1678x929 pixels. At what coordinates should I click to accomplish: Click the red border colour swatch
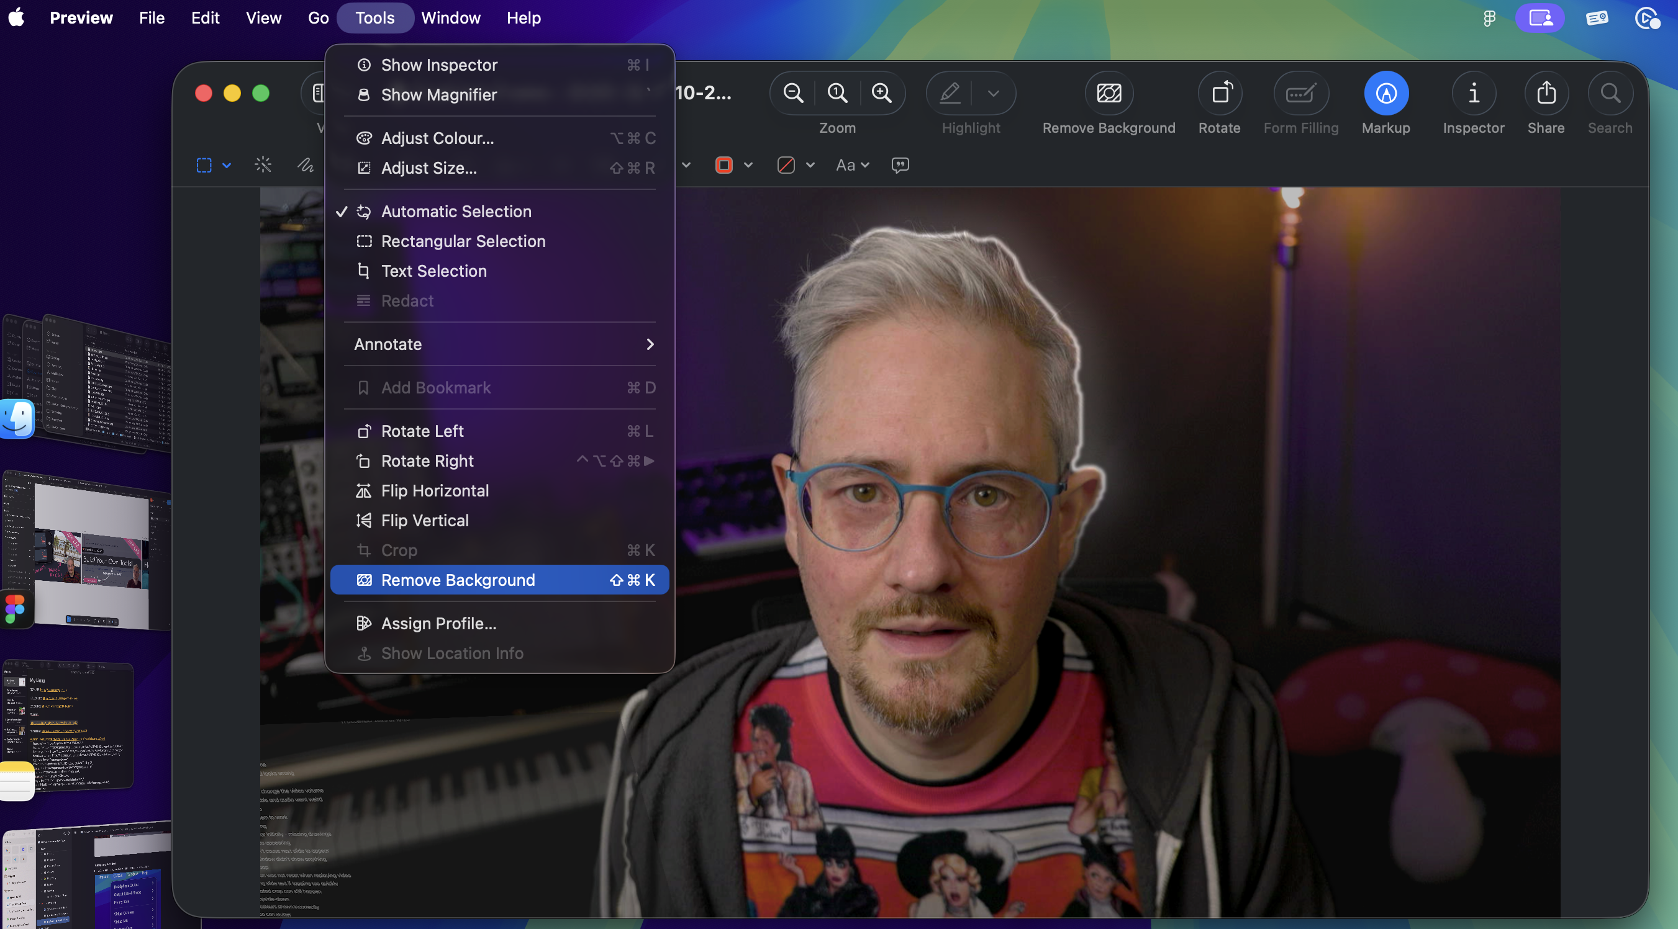[723, 164]
